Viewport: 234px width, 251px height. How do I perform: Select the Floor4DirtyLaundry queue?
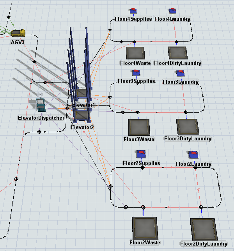tap(177, 53)
